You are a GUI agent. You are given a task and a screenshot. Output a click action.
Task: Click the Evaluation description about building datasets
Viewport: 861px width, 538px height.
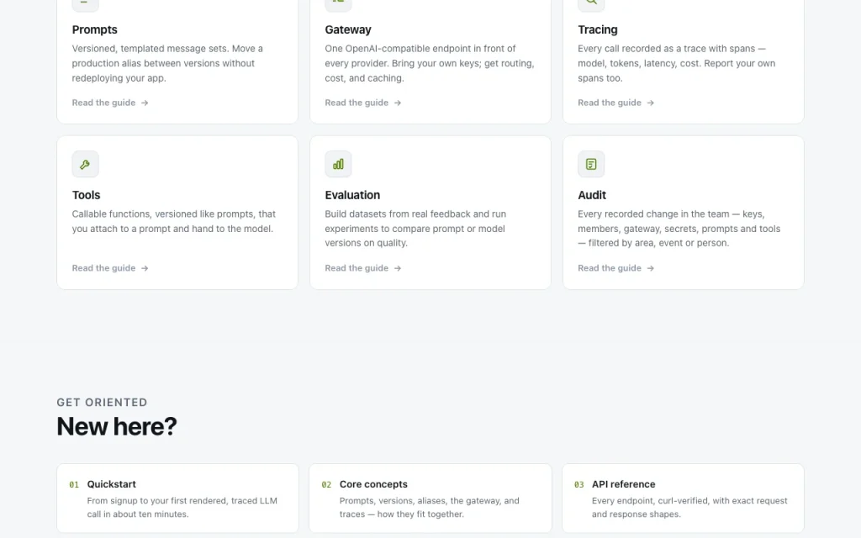415,229
